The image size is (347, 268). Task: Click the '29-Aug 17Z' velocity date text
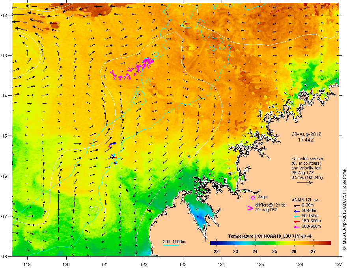tap(302, 173)
